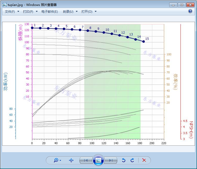The image size is (197, 169).
Task: Click the 80 value on power axis
Action: [11, 109]
